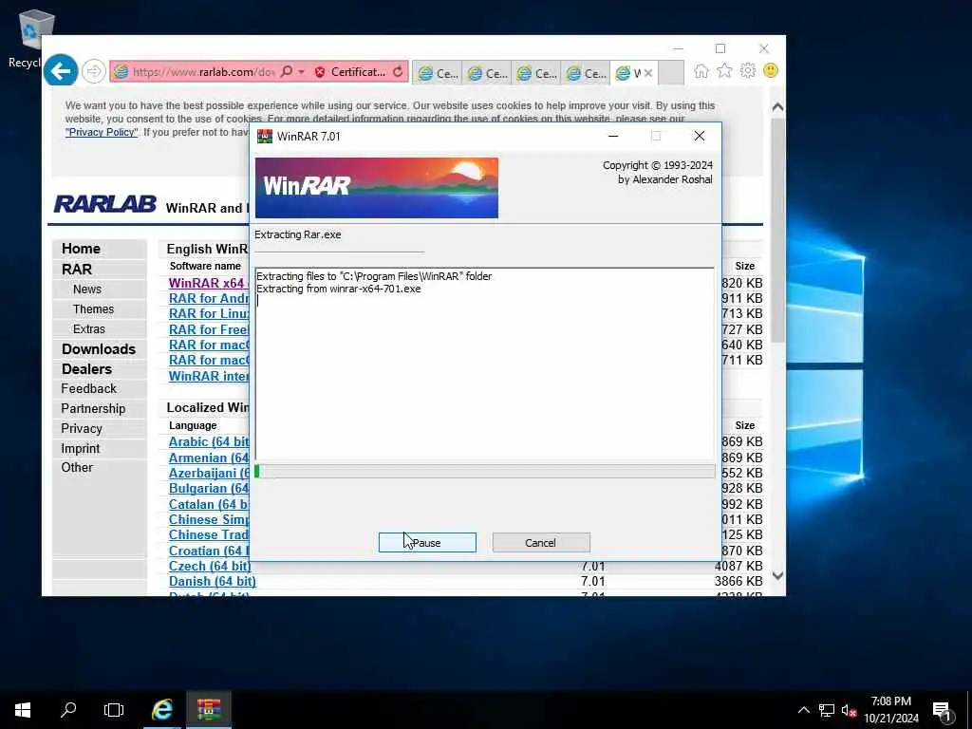Screen dimensions: 972x729
Task: Open News sidebar item
Action: [86, 289]
